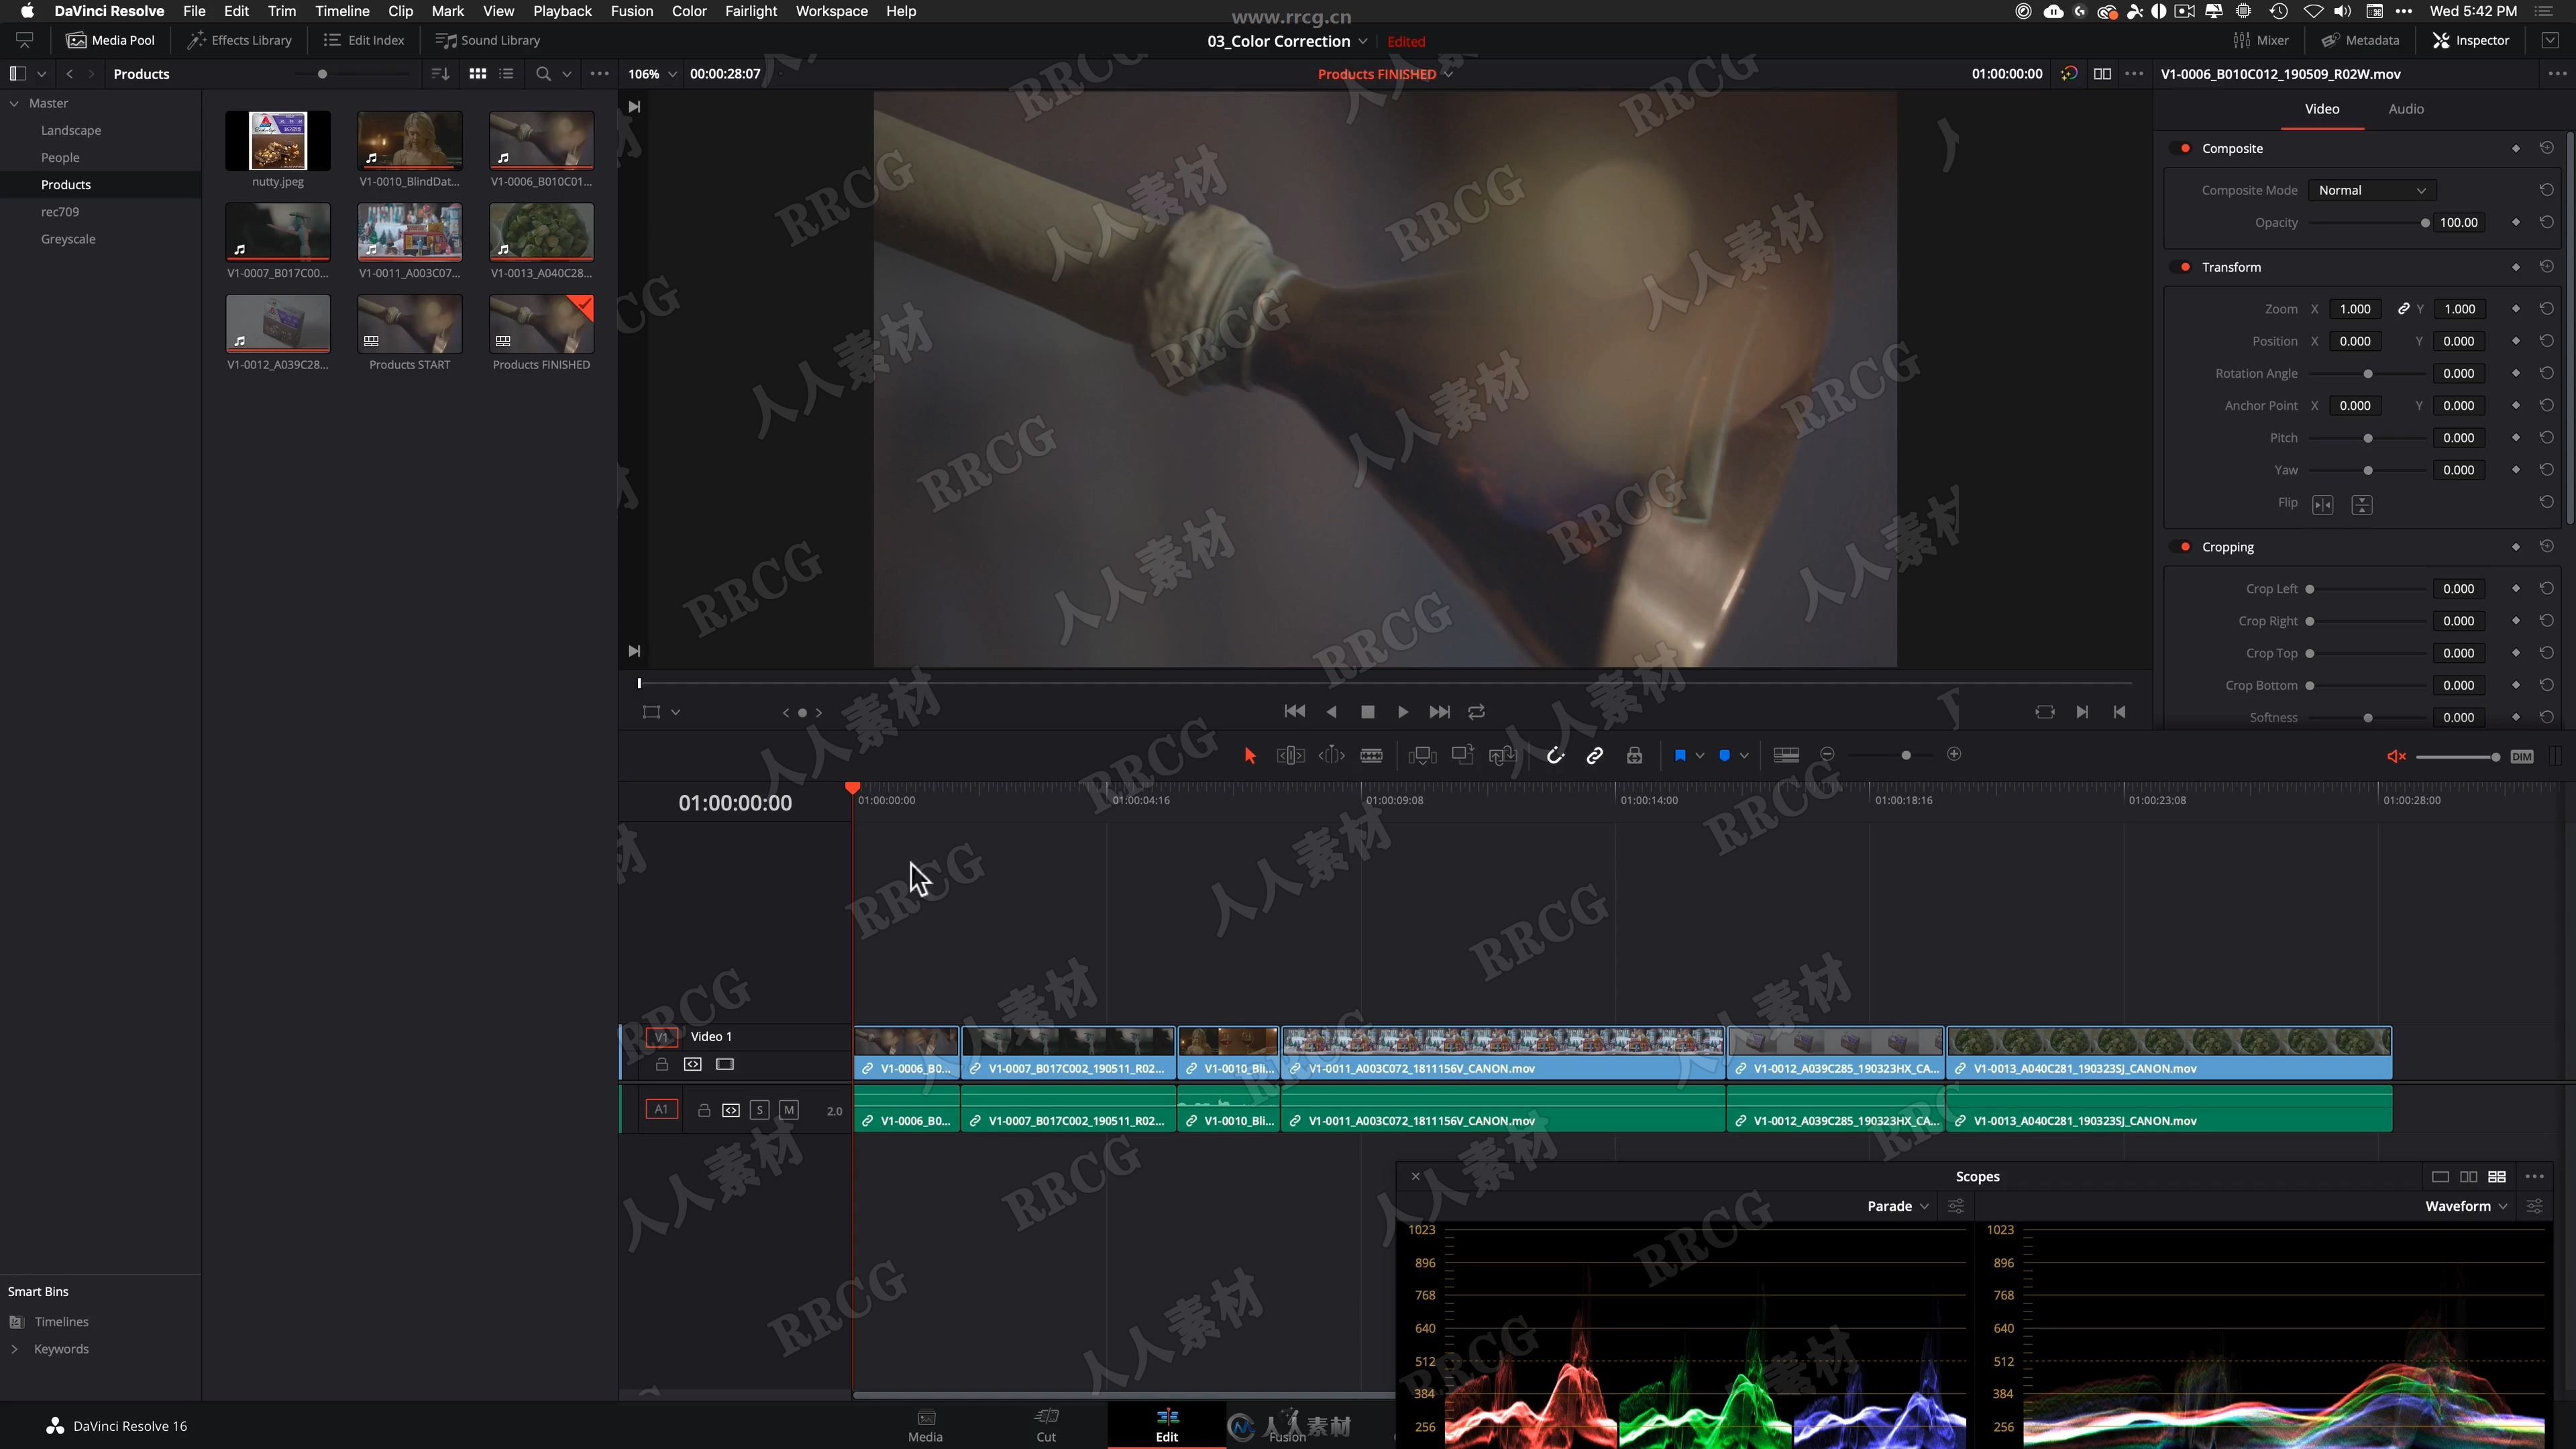This screenshot has height=1449, width=2576.
Task: Click the Link/Unlink clips icon
Action: point(1594,755)
